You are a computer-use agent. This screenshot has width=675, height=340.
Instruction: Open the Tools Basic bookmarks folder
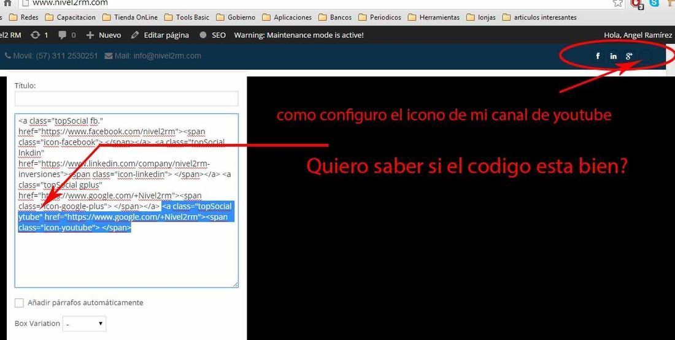[187, 18]
